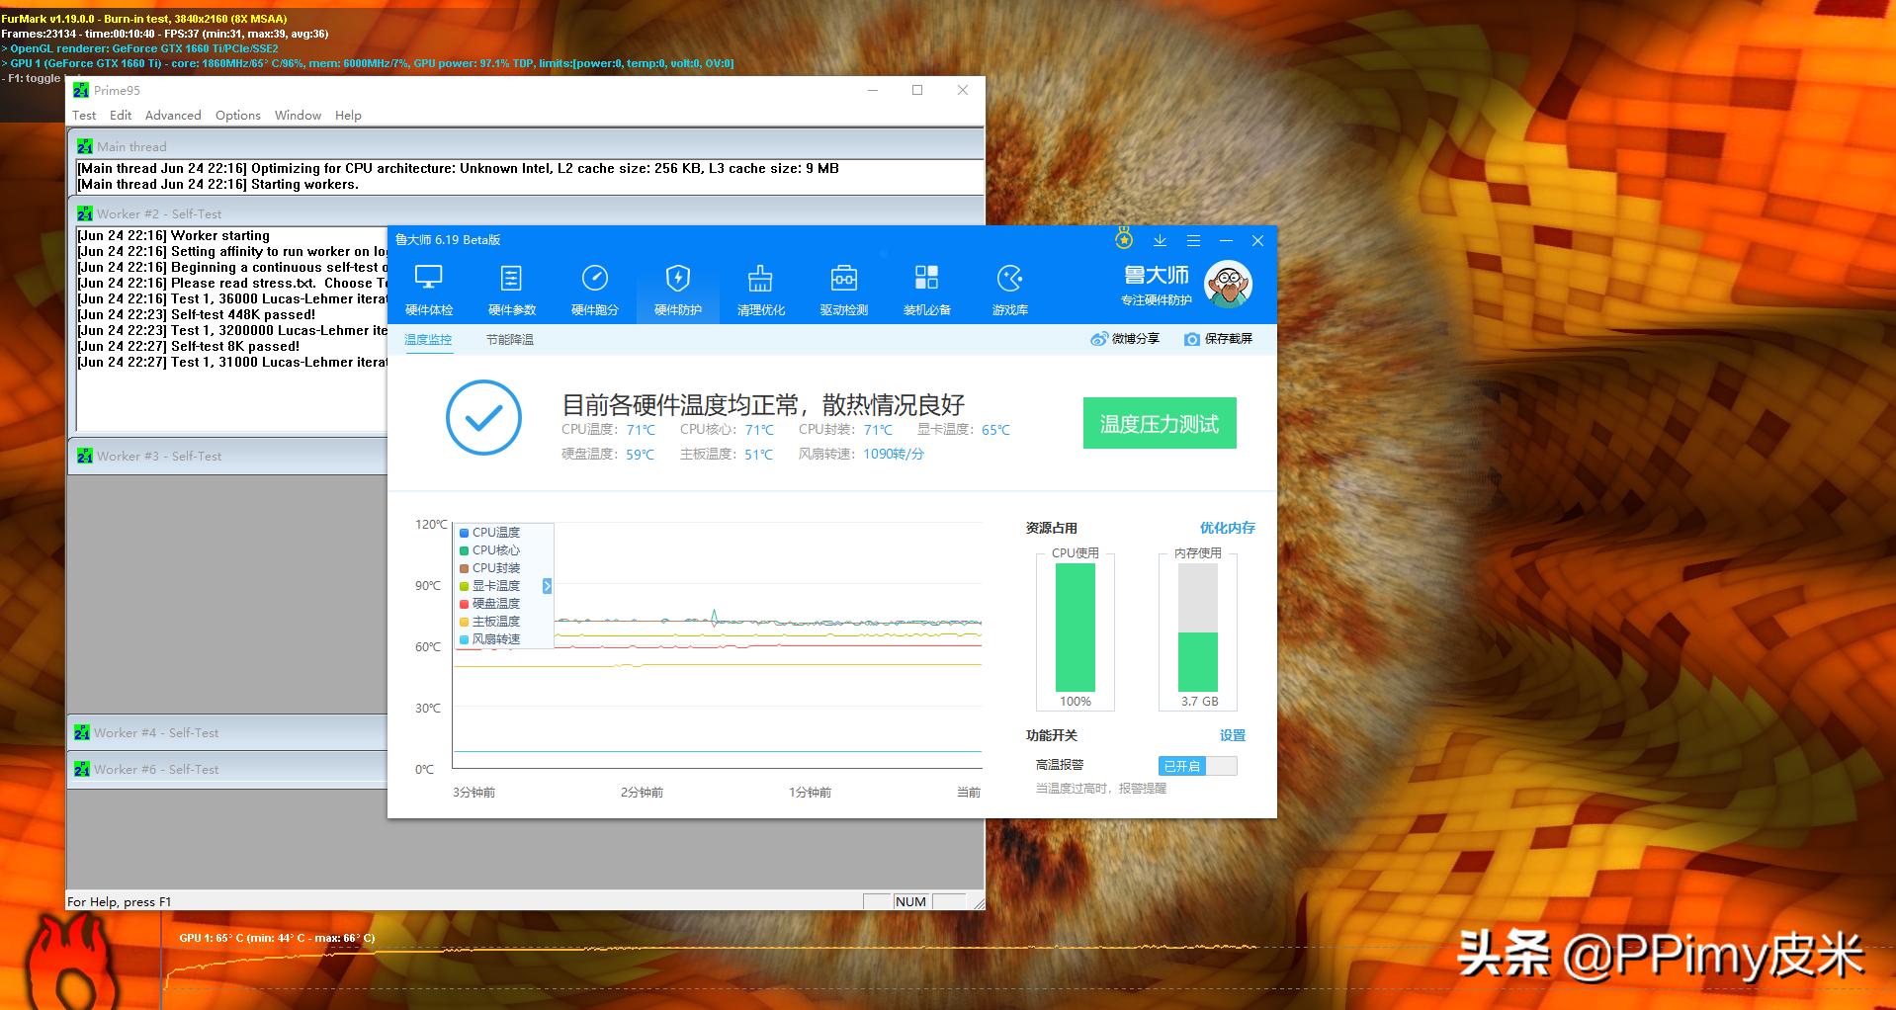Click the NUM indicator in Prime95 status bar
This screenshot has width=1896, height=1010.
tap(908, 900)
